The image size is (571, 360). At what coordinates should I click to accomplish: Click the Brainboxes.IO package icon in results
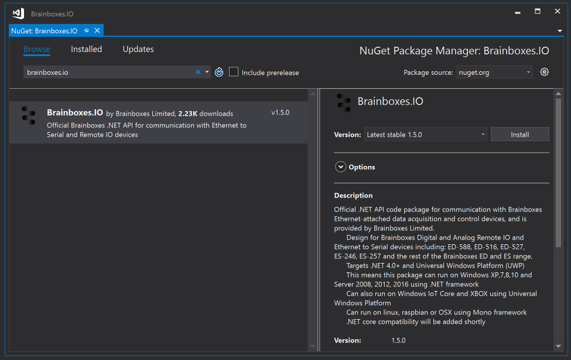(29, 116)
